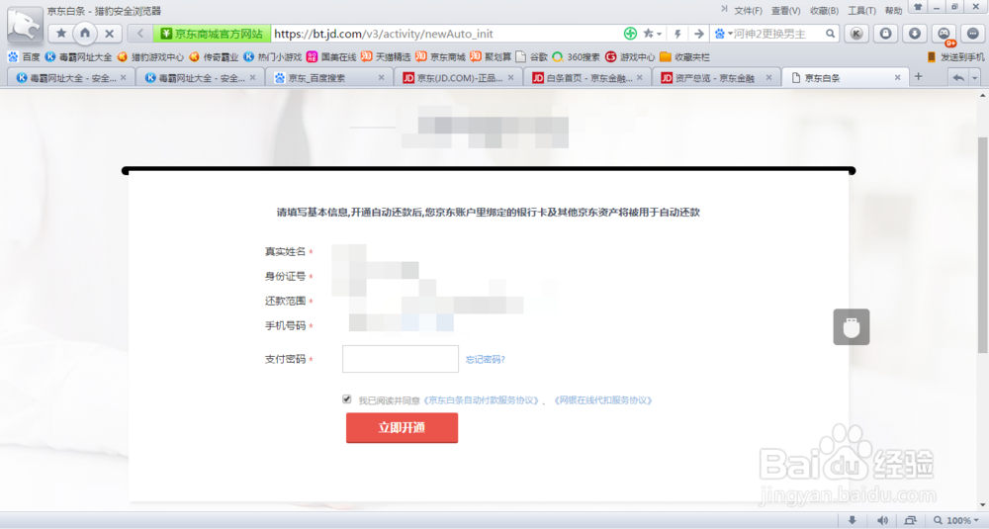The image size is (989, 529).
Task: Open the 工具(T) menu
Action: (861, 11)
